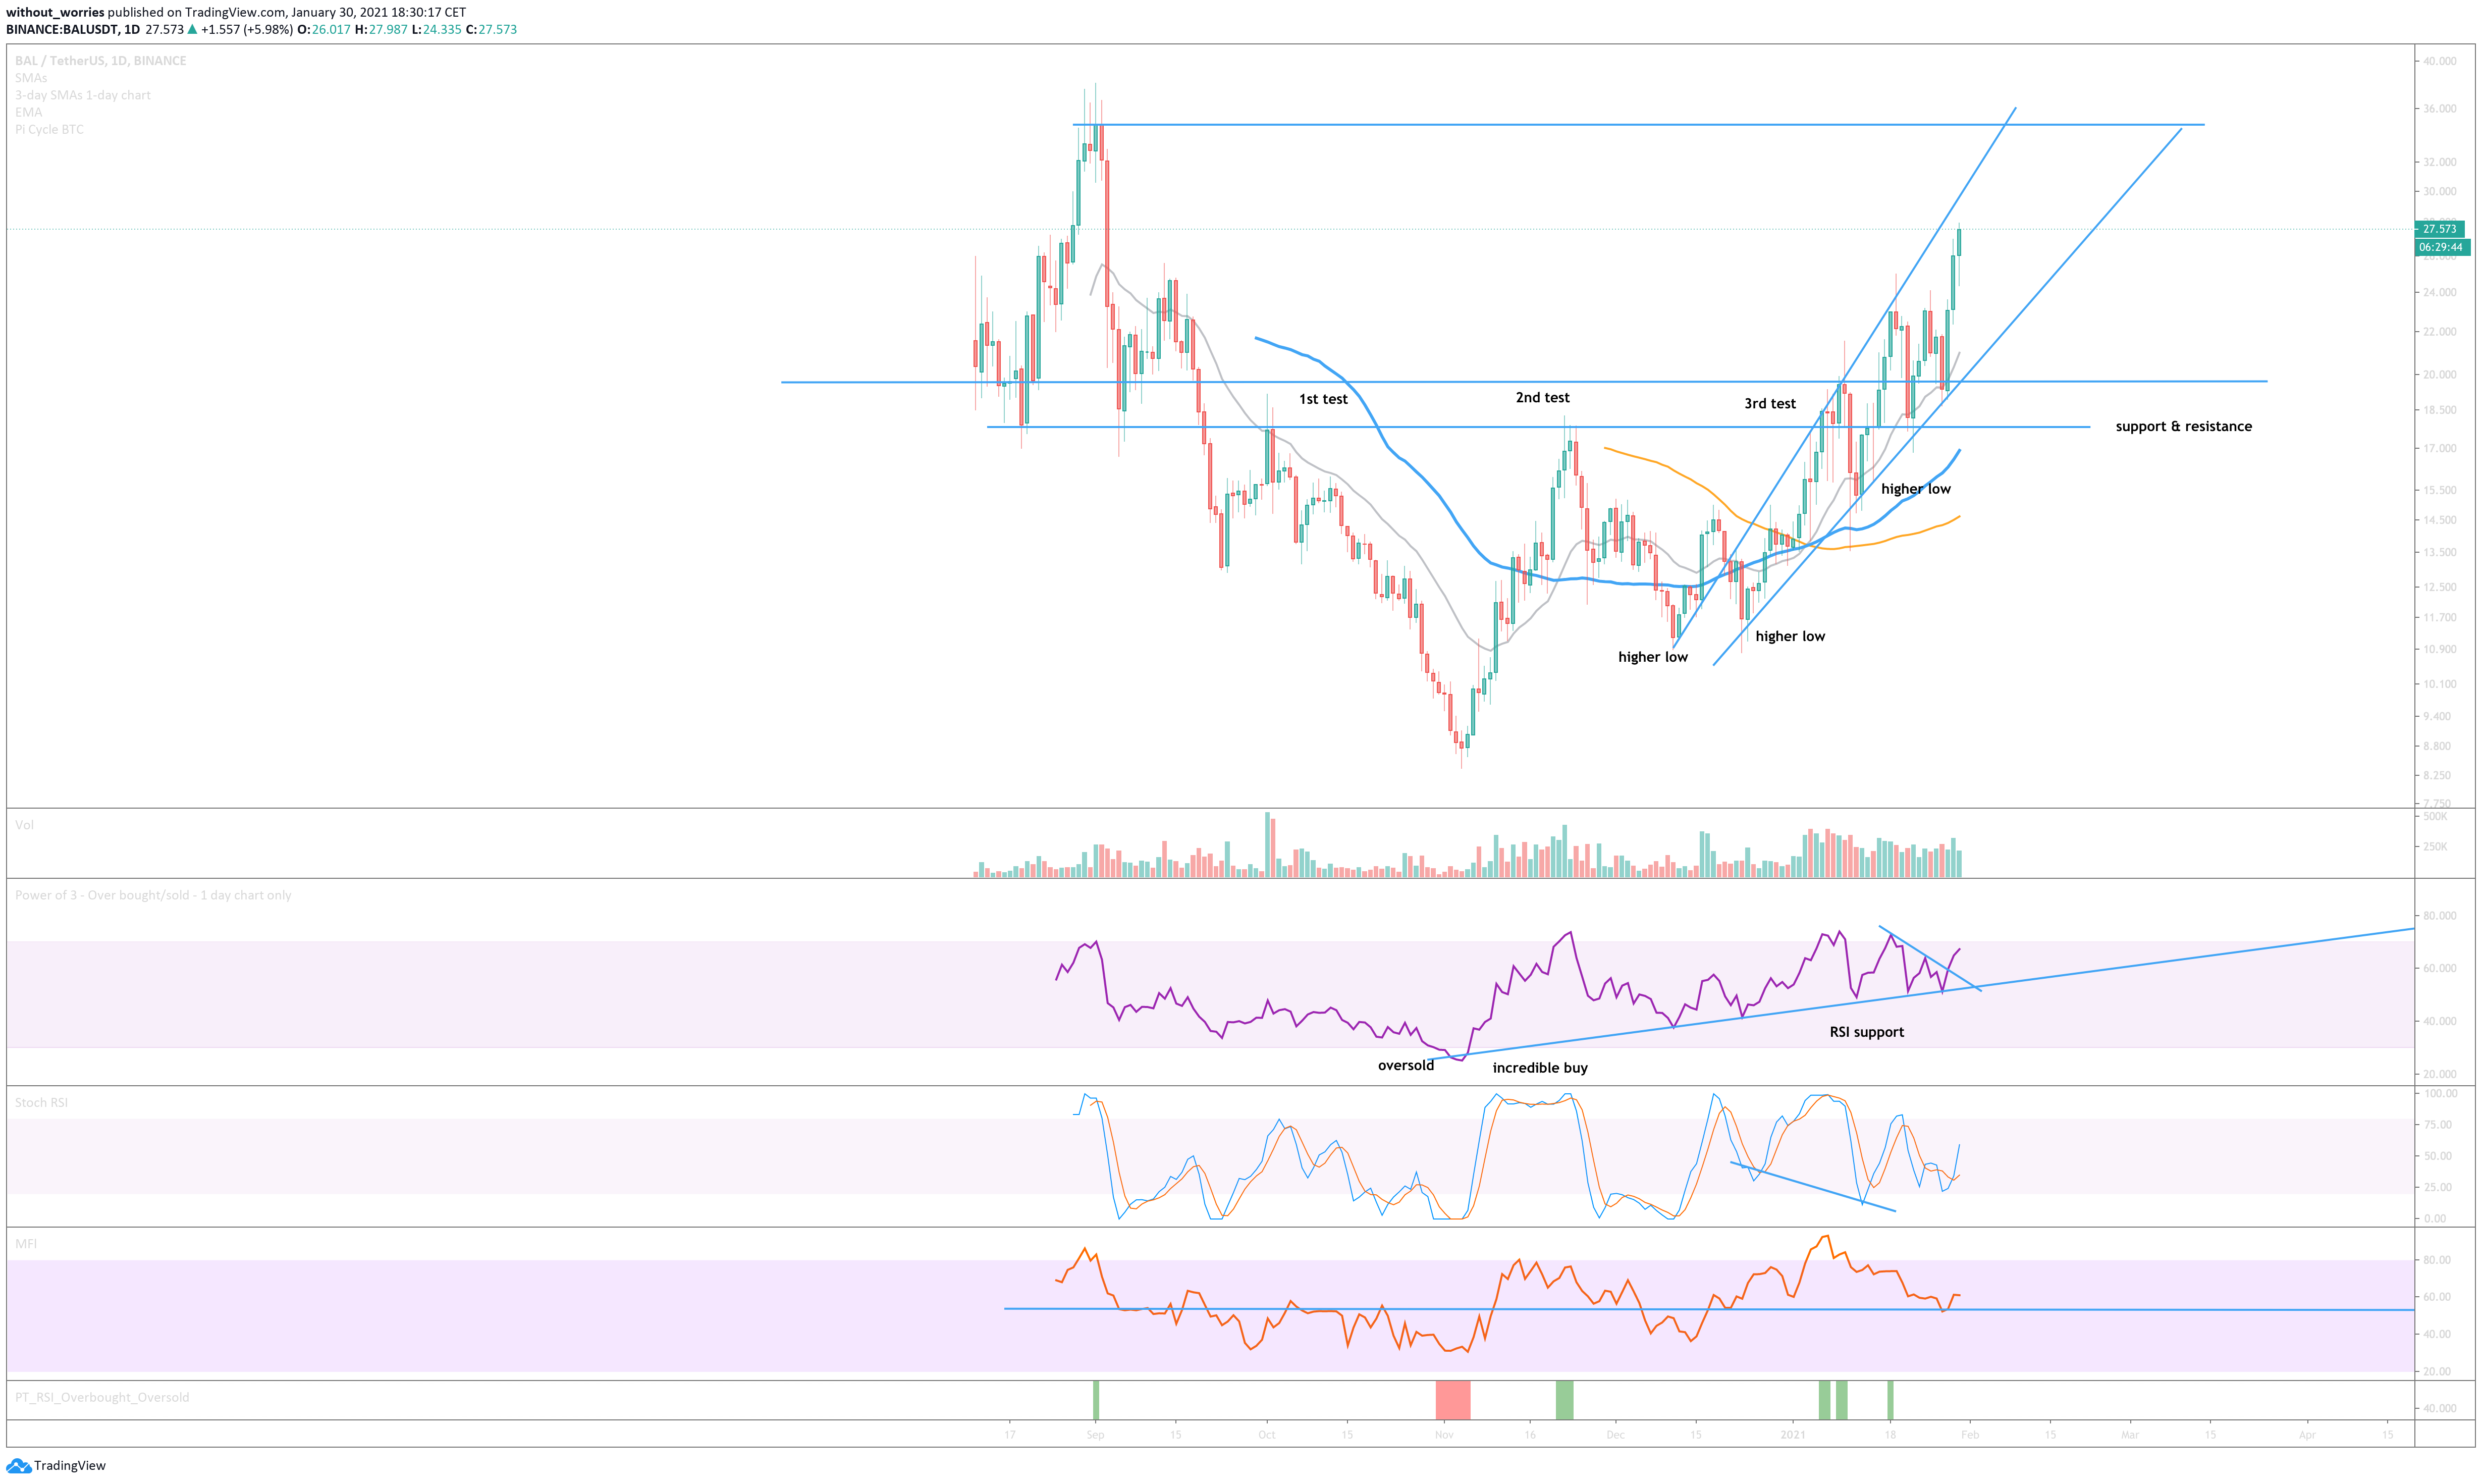Click the 'BAL / TetherUS, 1D, BINANCE' legend
The width and height of the screenshot is (2482, 1484).
point(101,61)
